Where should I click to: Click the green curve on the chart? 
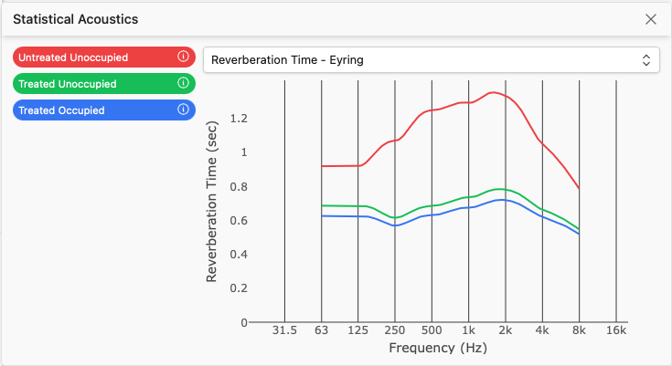(x=432, y=207)
